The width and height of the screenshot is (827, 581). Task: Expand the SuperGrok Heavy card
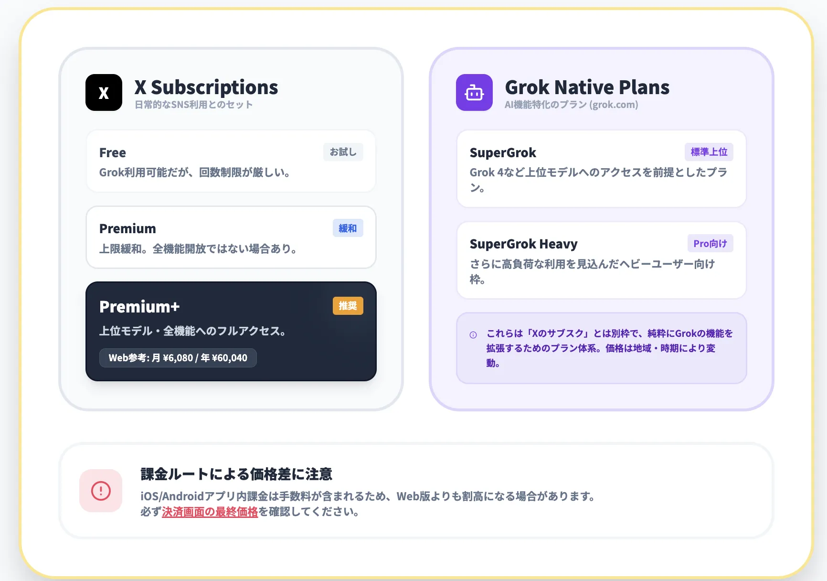601,260
